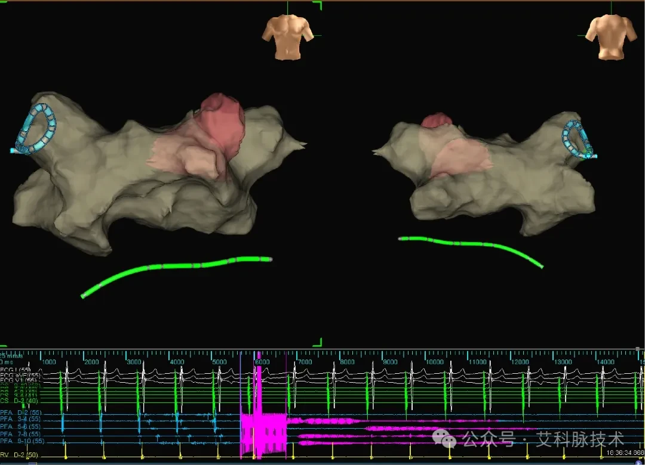Click the 6000 ms marker on timeline ruler

[x=262, y=362]
